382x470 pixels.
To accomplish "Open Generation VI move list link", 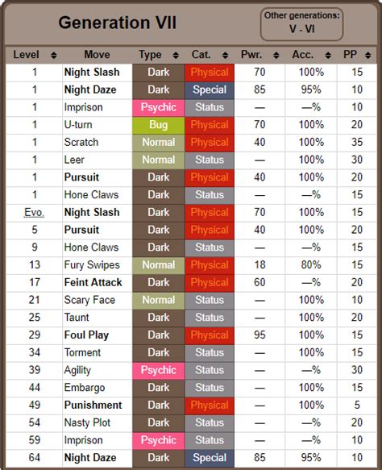I will (309, 29).
